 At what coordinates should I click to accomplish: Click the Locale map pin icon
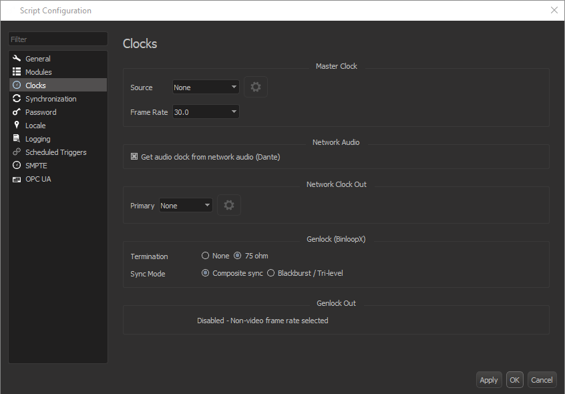click(17, 126)
